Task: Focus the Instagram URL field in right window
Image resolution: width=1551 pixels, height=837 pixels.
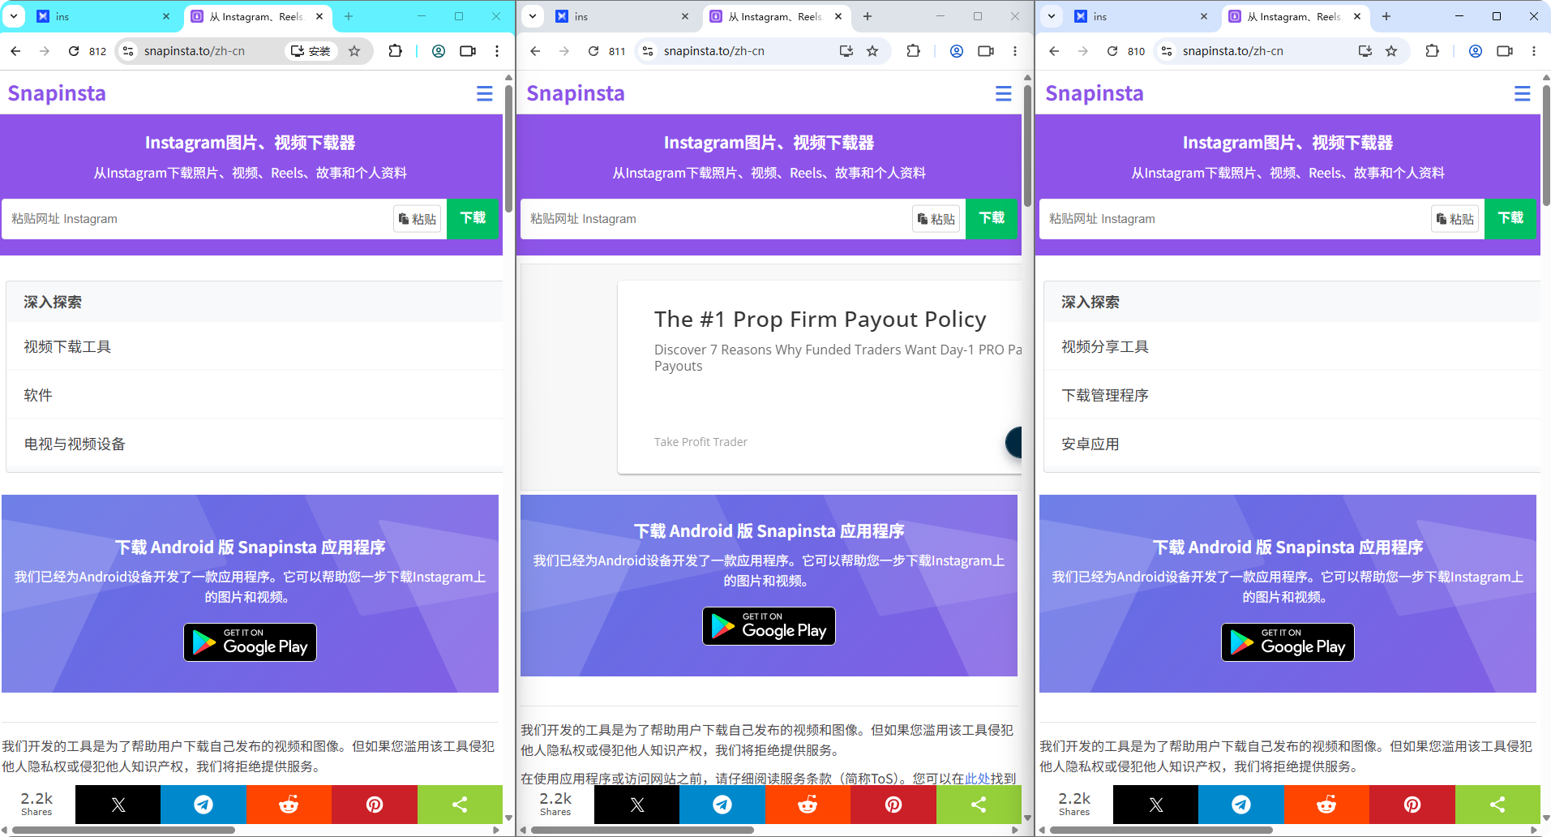Action: tap(1236, 219)
